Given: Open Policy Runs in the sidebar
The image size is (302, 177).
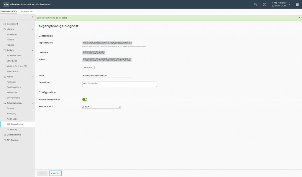Looking at the screenshot, I should pos(12,71).
